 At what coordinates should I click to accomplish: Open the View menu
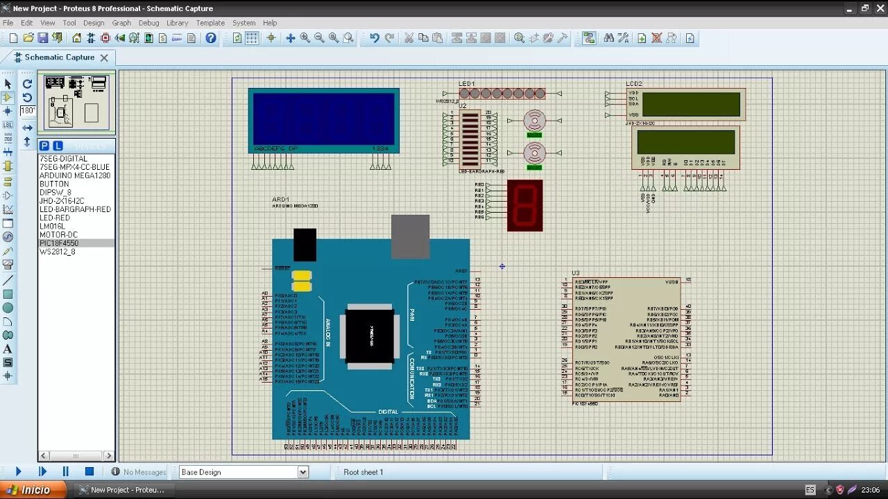pos(47,23)
